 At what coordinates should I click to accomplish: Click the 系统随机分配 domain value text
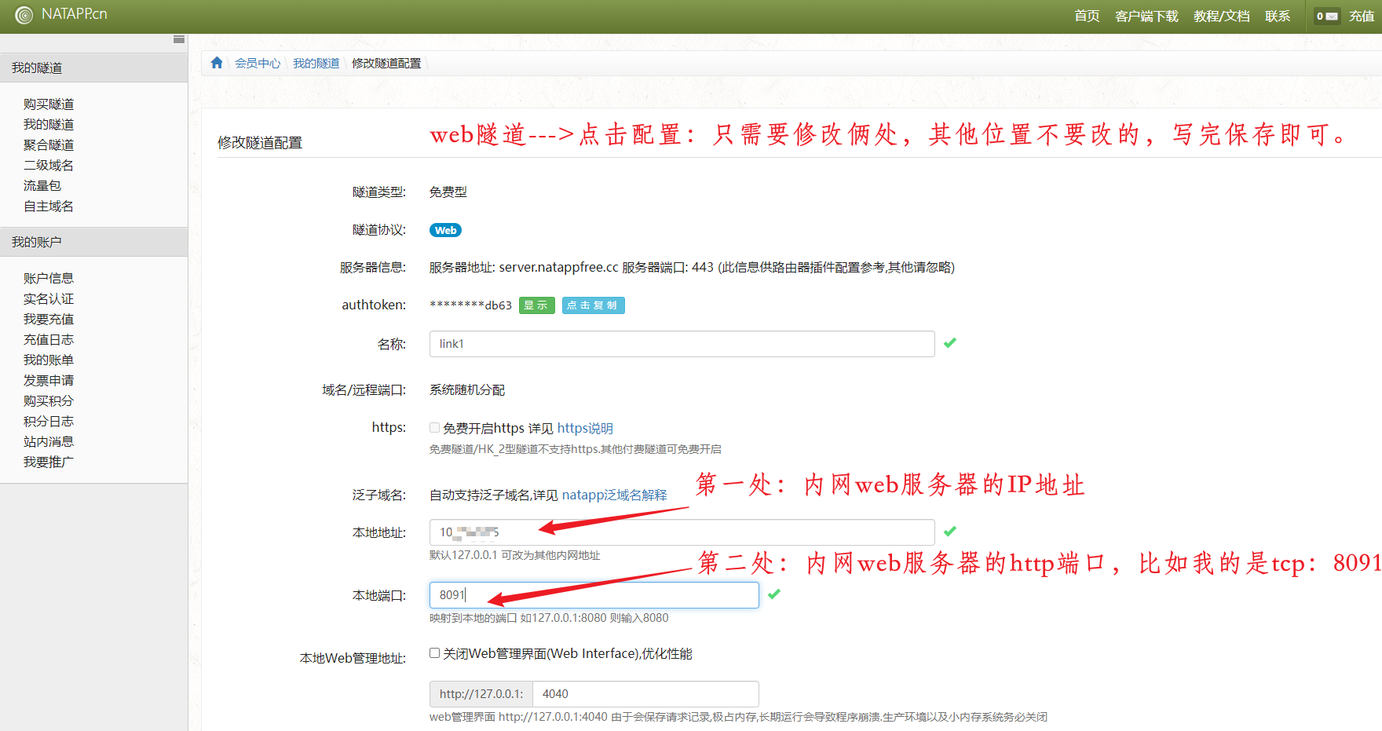click(x=467, y=390)
